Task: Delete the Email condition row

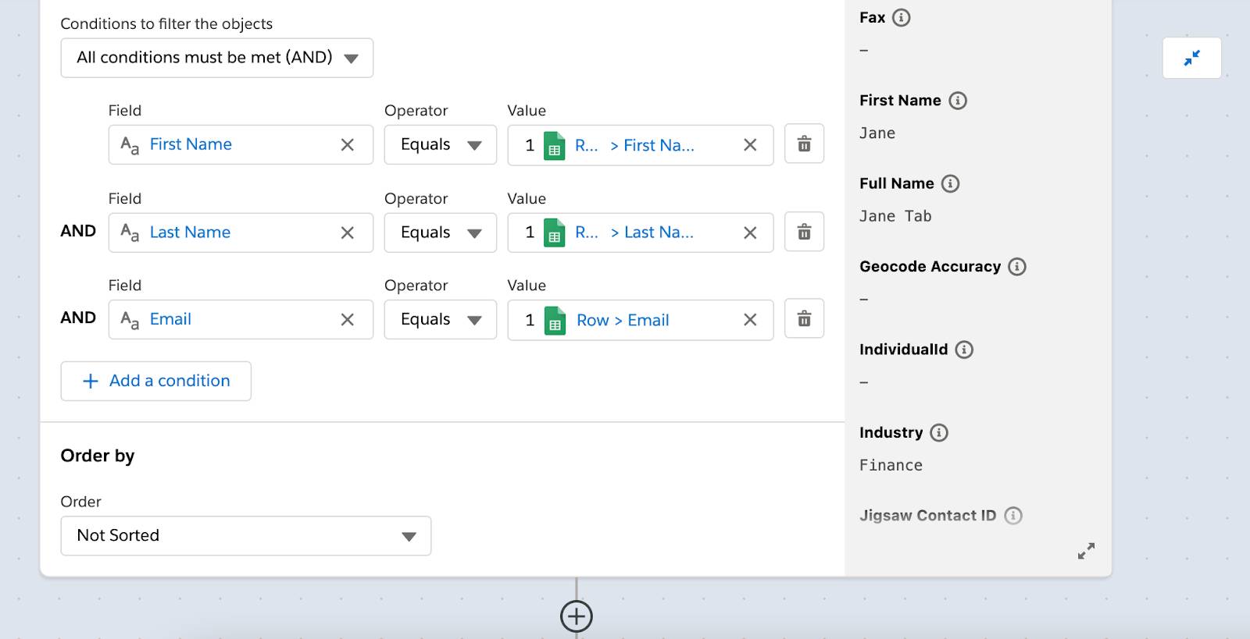Action: [x=804, y=319]
